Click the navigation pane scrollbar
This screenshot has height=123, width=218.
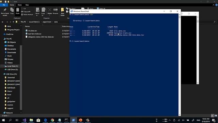click(x=21, y=78)
